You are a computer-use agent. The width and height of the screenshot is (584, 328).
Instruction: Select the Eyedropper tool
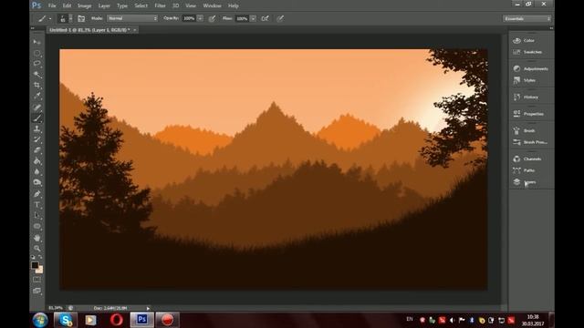[36, 96]
